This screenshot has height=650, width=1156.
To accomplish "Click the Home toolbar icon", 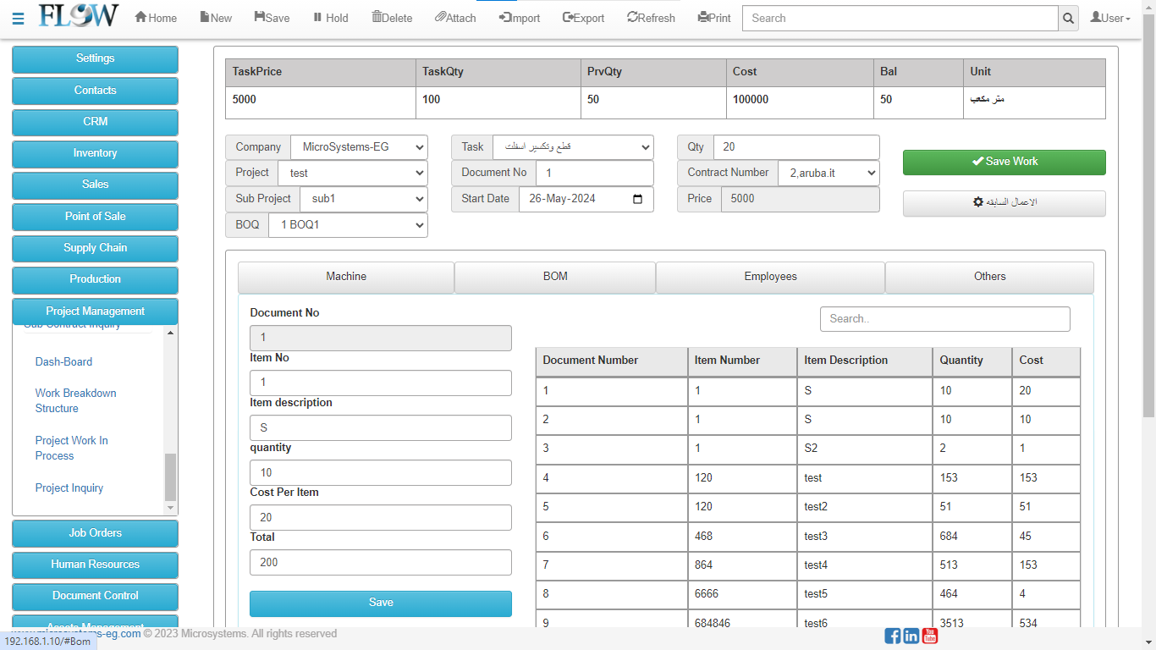I will coord(141,18).
